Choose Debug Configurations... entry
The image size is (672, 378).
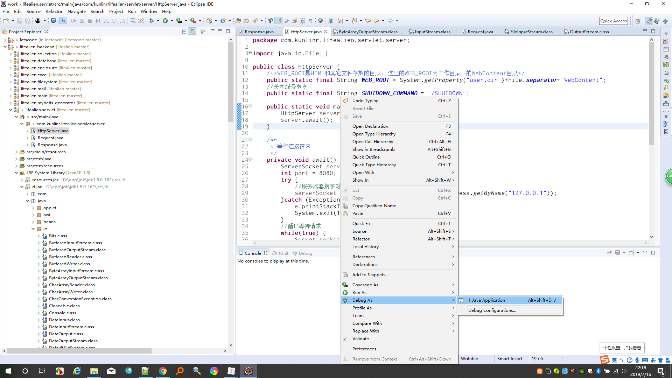pyautogui.click(x=510, y=310)
